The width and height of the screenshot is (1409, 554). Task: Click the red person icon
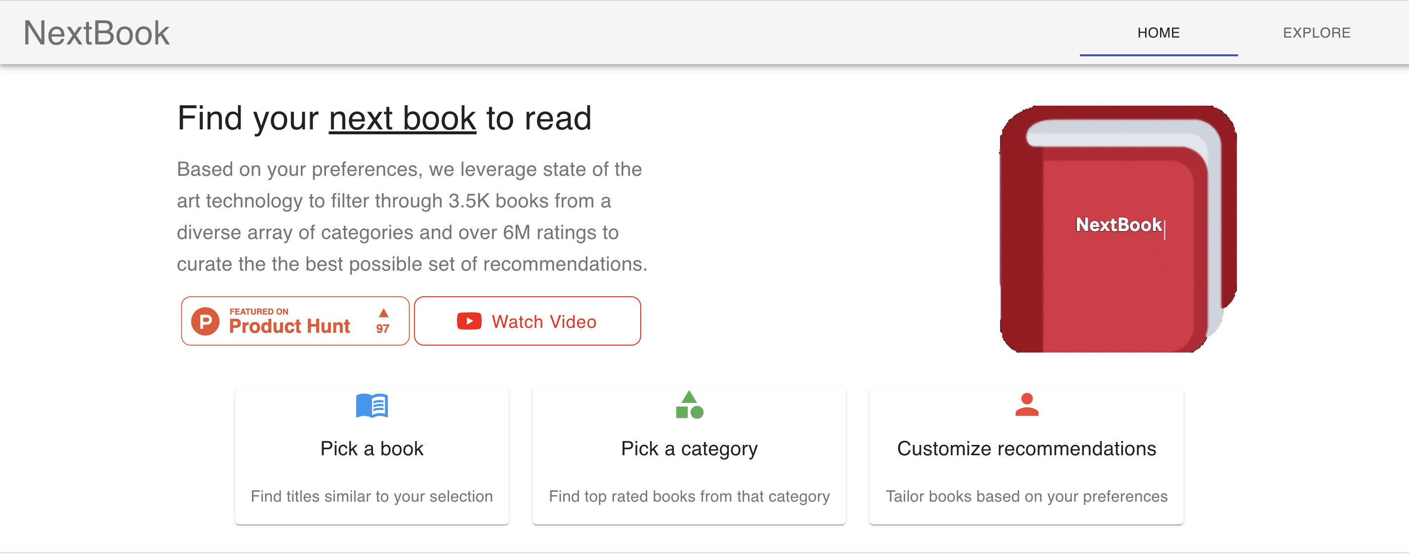point(1027,405)
